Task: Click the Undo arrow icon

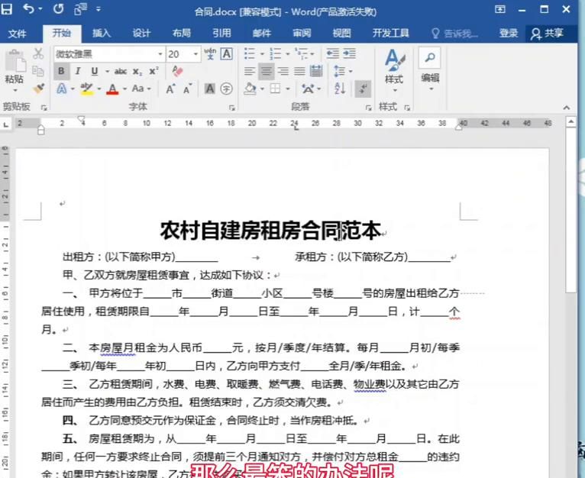Action: [x=28, y=8]
